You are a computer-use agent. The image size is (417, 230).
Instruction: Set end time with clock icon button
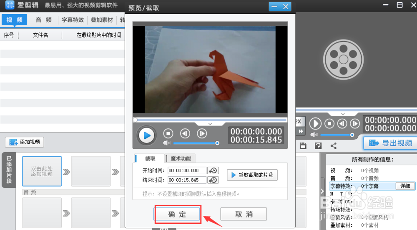click(x=213, y=180)
